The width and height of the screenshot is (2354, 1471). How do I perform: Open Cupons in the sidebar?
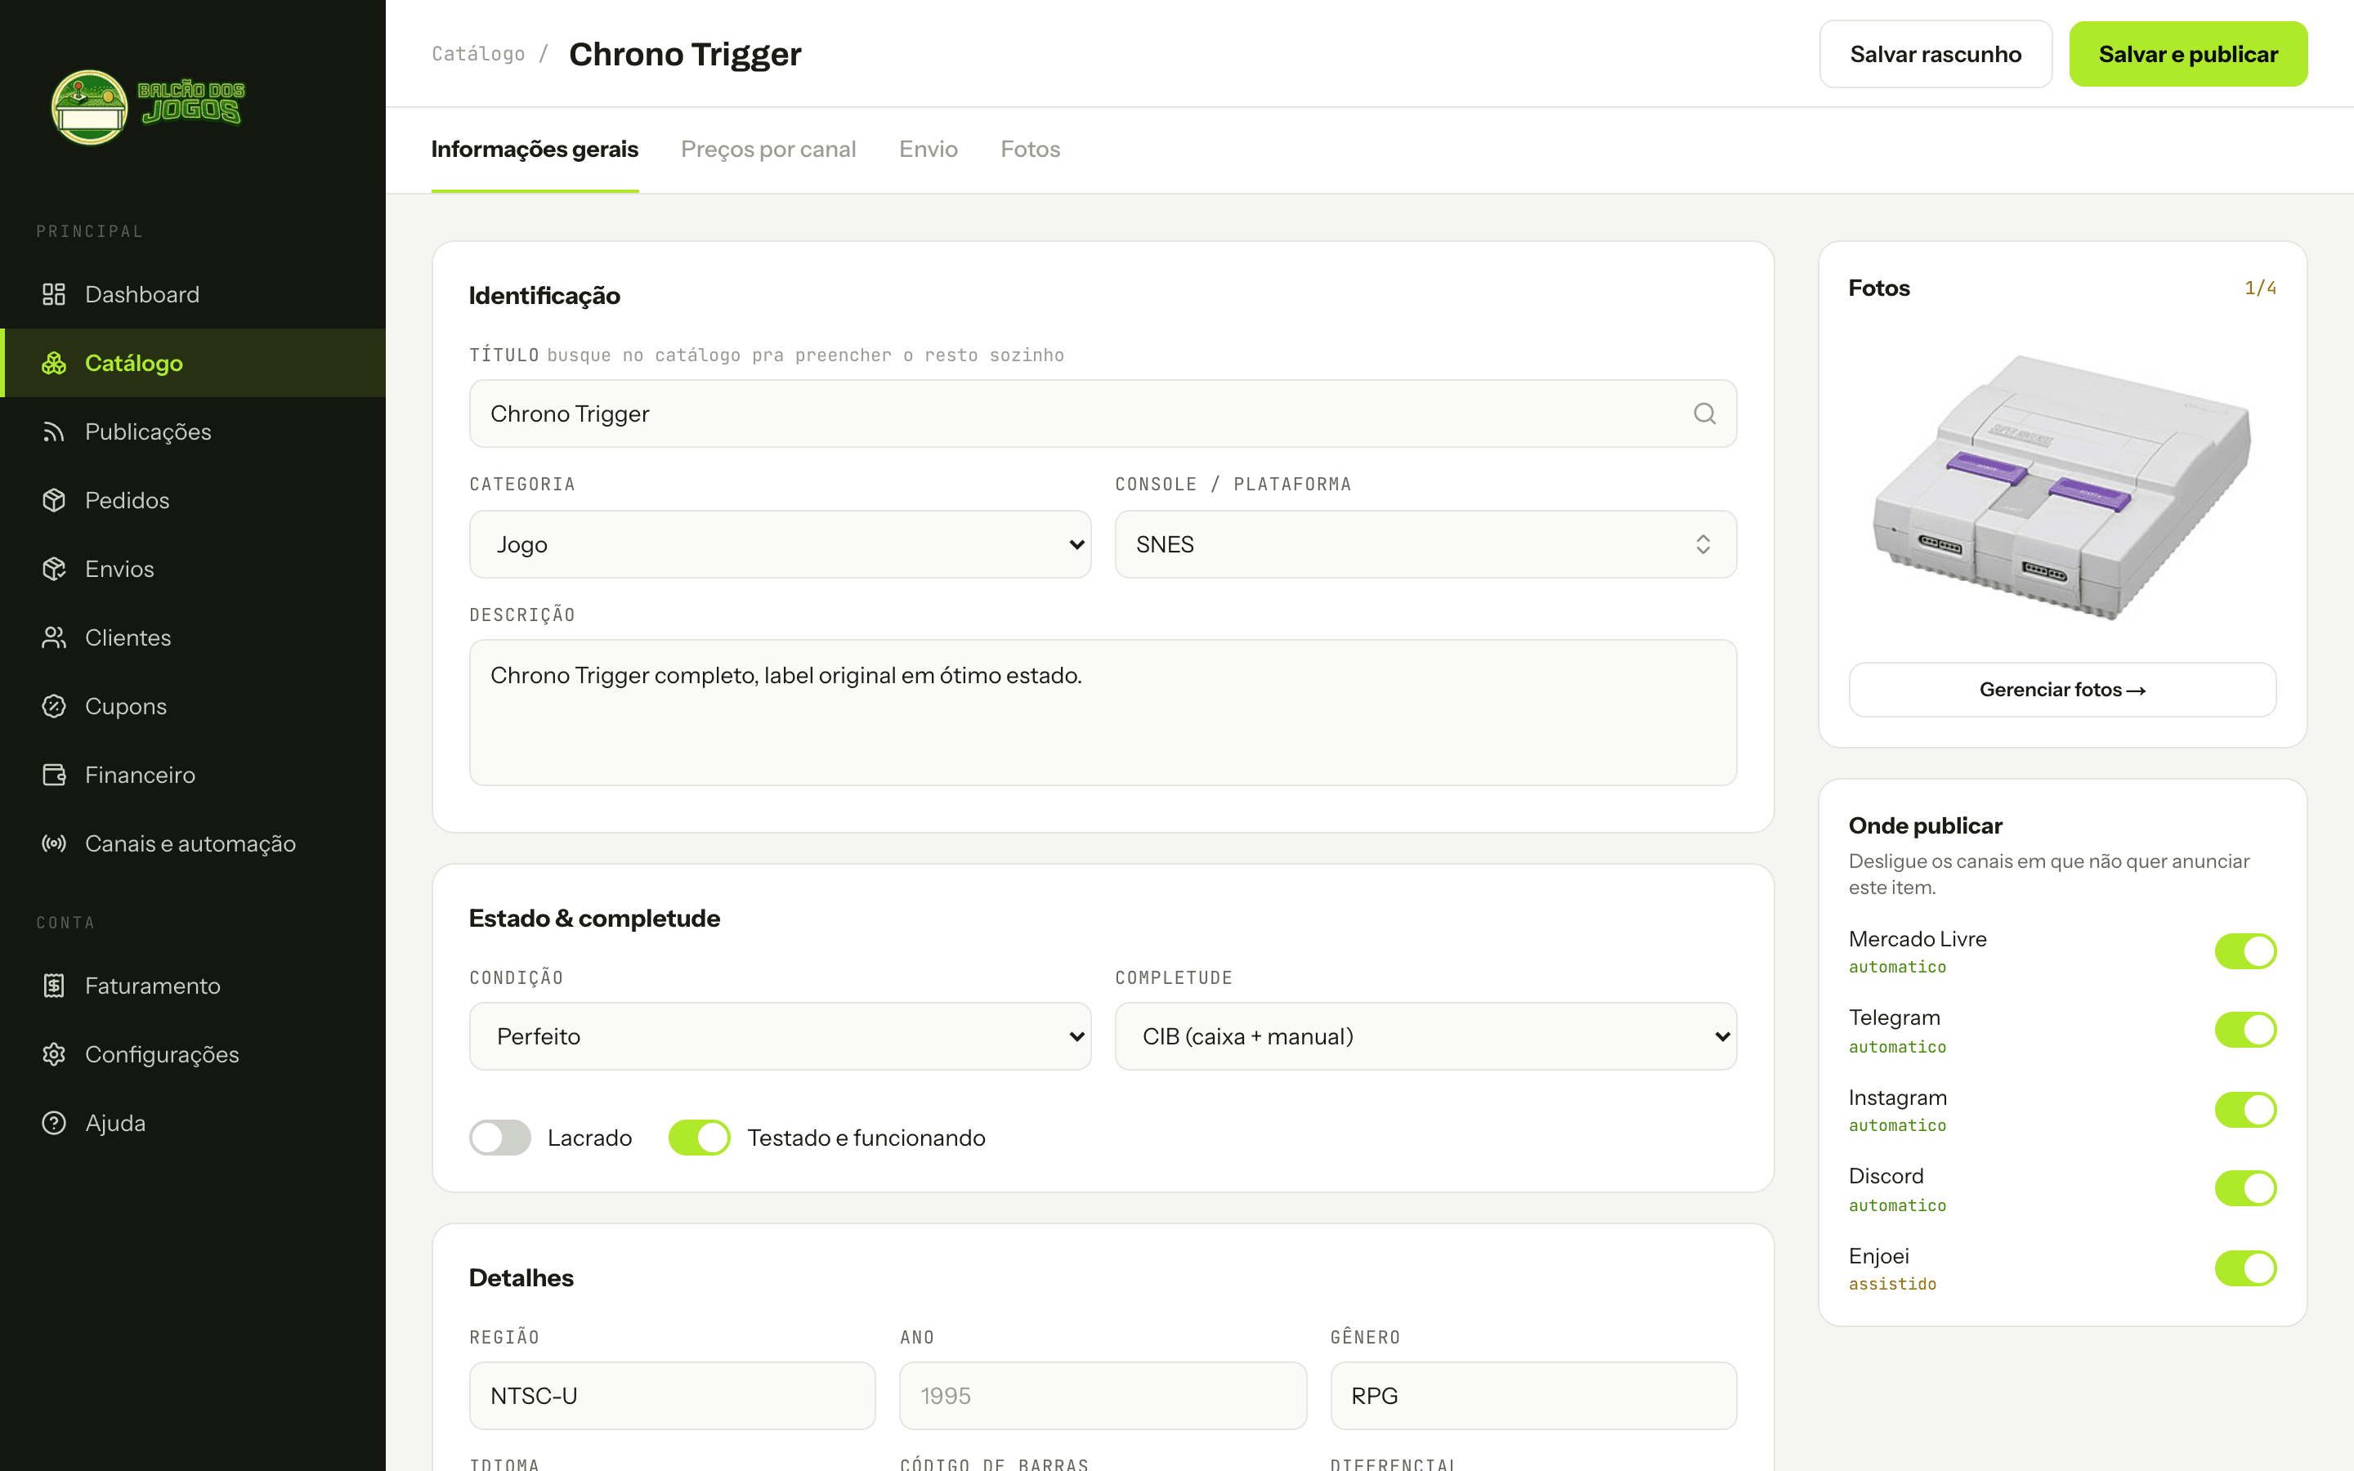tap(193, 705)
